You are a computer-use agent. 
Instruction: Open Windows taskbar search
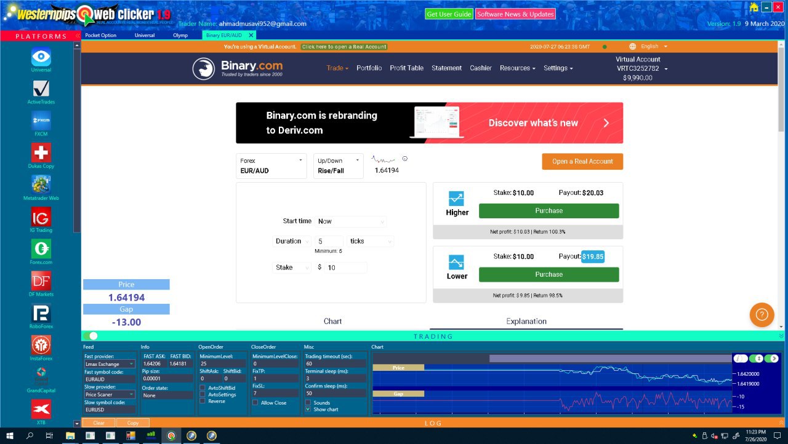coord(30,435)
